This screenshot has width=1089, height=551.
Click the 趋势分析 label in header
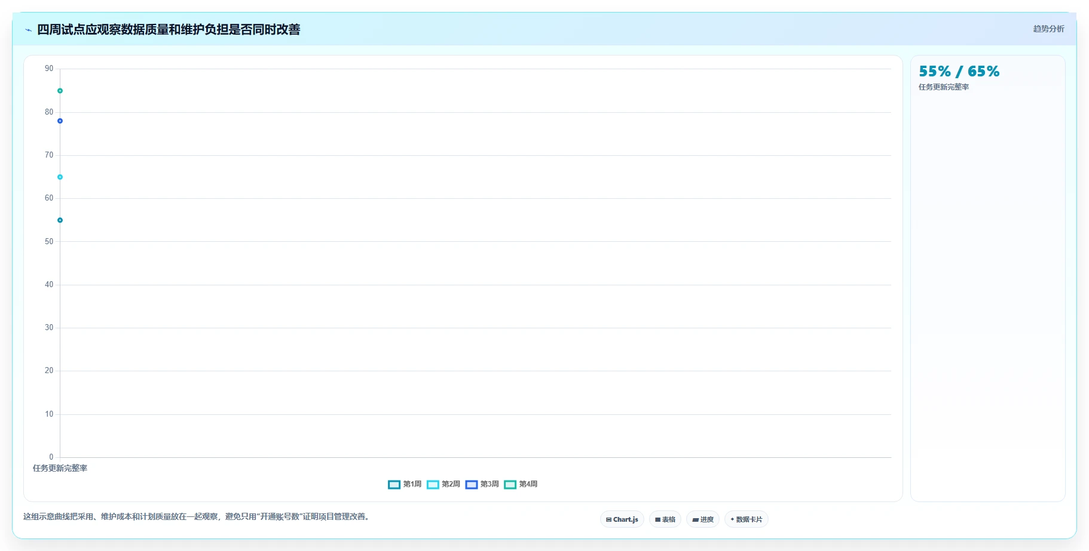click(1049, 29)
